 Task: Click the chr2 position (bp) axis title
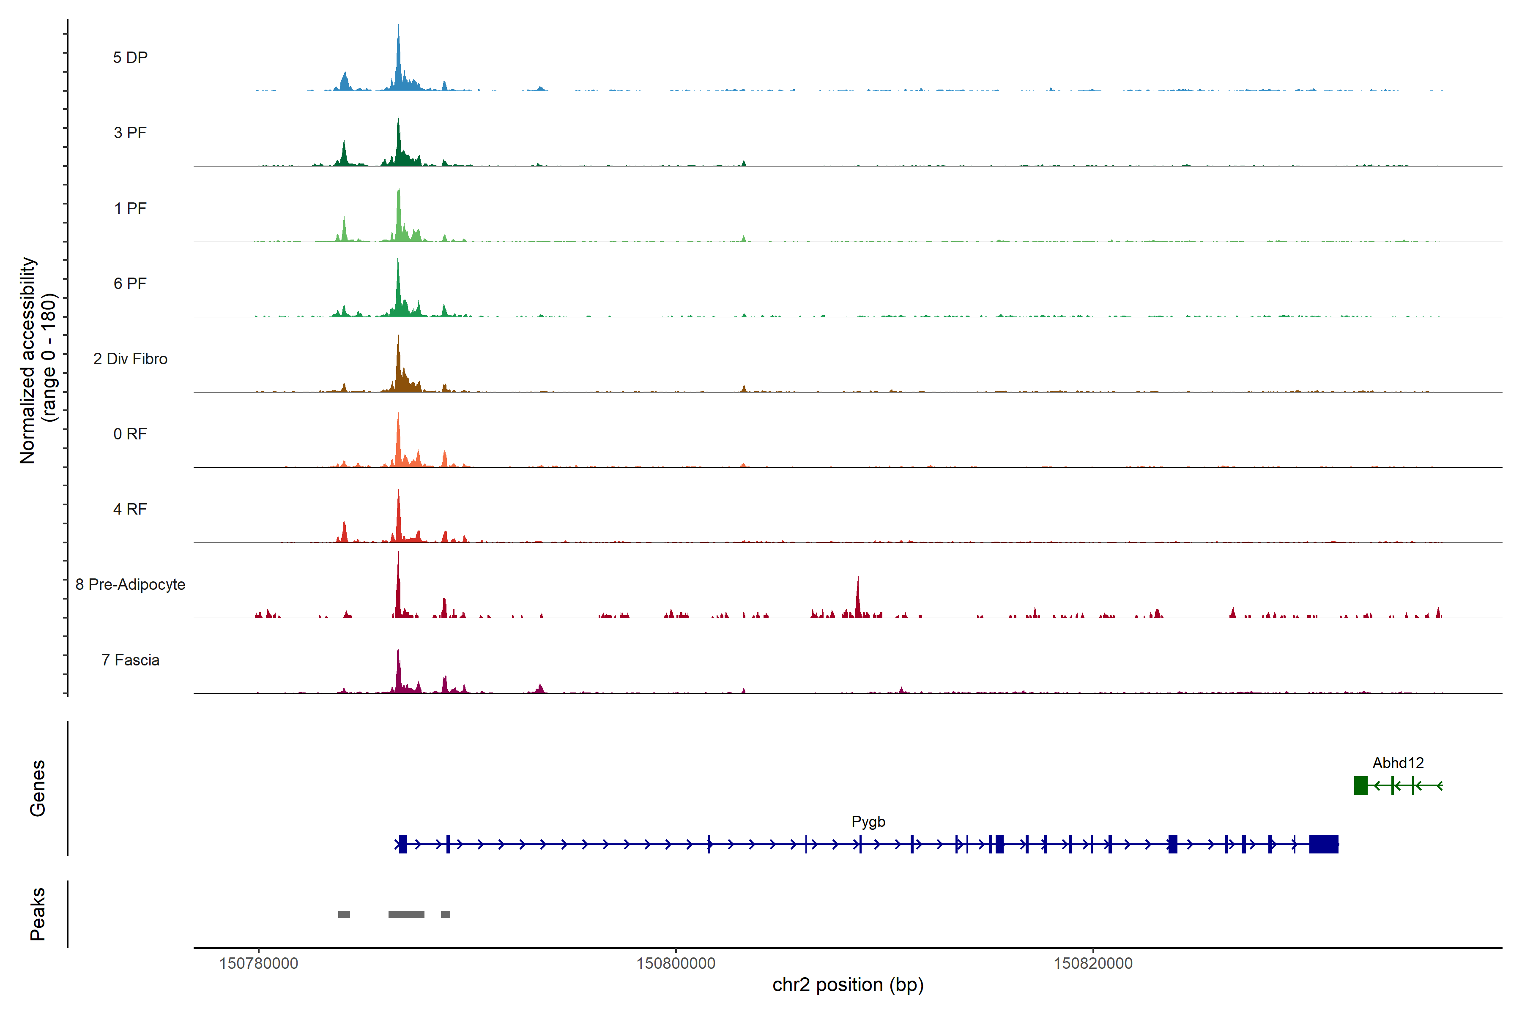(848, 985)
